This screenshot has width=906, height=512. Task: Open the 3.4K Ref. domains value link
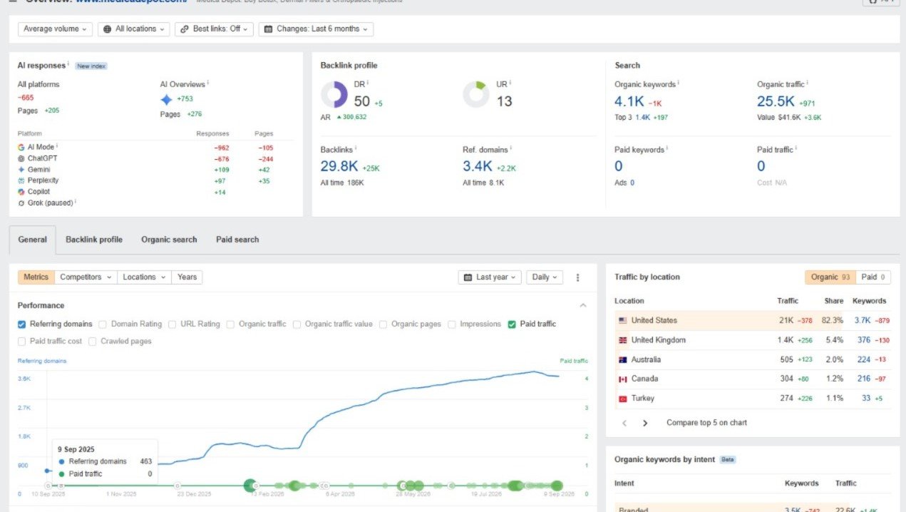478,166
